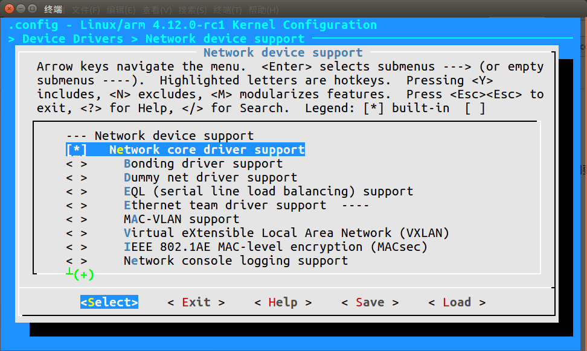Toggle VXLAN tristate selector
Image resolution: width=587 pixels, height=351 pixels.
click(76, 233)
